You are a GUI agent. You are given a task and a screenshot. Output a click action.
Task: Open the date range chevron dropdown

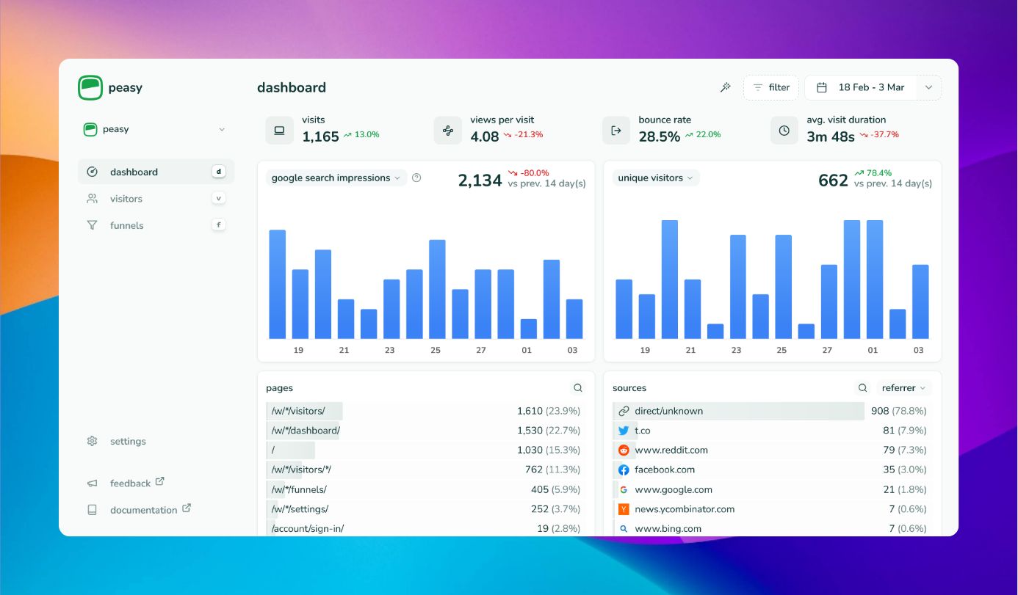(x=928, y=87)
